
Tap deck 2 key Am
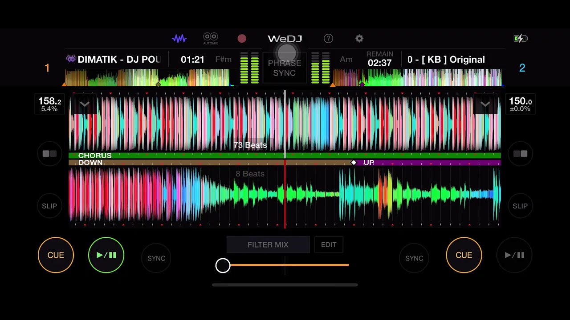(346, 60)
